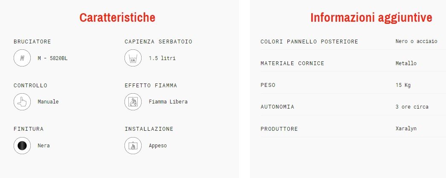Click the Informazioni aggiuntive heading

[371, 17]
